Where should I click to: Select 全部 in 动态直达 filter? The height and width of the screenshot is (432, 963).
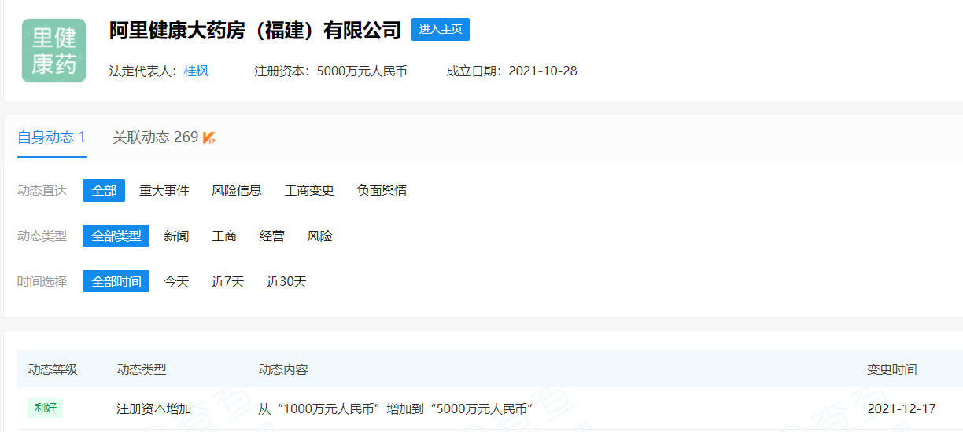coord(104,190)
